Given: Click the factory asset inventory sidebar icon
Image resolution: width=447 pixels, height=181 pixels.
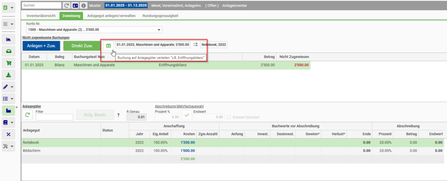Looking at the screenshot, I should pos(8,110).
